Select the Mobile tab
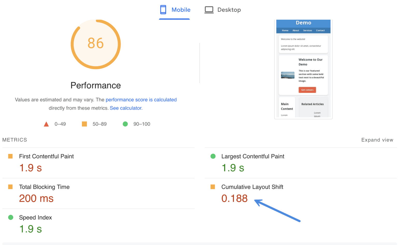This screenshot has width=398, height=245. coord(174,10)
